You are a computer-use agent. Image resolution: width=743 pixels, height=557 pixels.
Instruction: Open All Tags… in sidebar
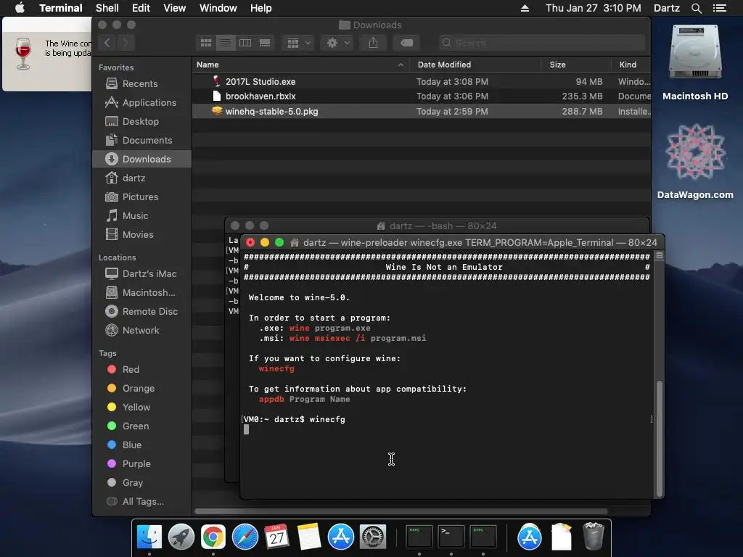[x=142, y=502]
